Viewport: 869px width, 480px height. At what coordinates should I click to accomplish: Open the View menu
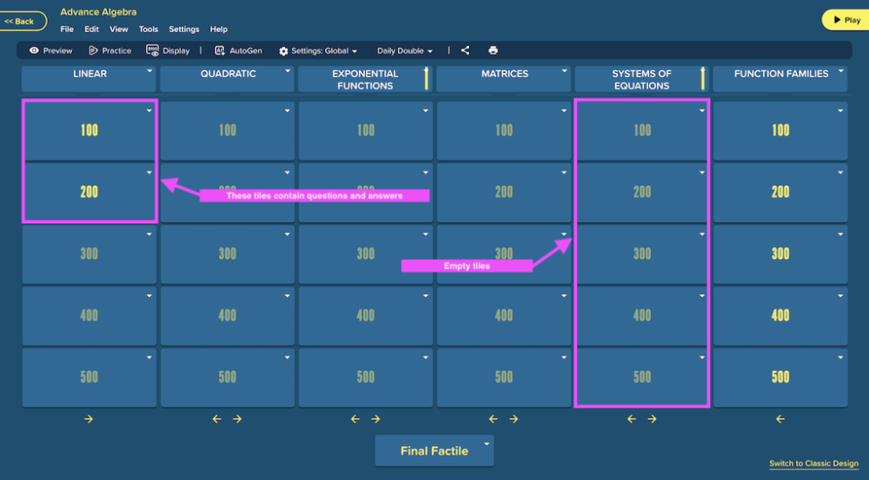pyautogui.click(x=118, y=29)
